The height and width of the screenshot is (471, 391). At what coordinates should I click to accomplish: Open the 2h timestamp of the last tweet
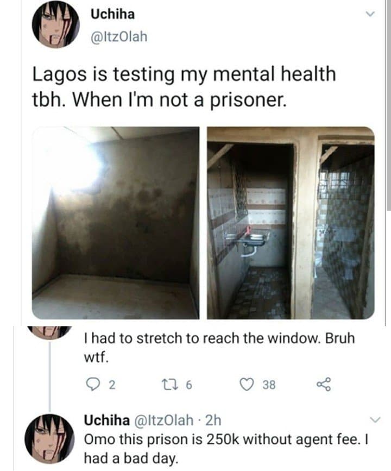pyautogui.click(x=213, y=420)
